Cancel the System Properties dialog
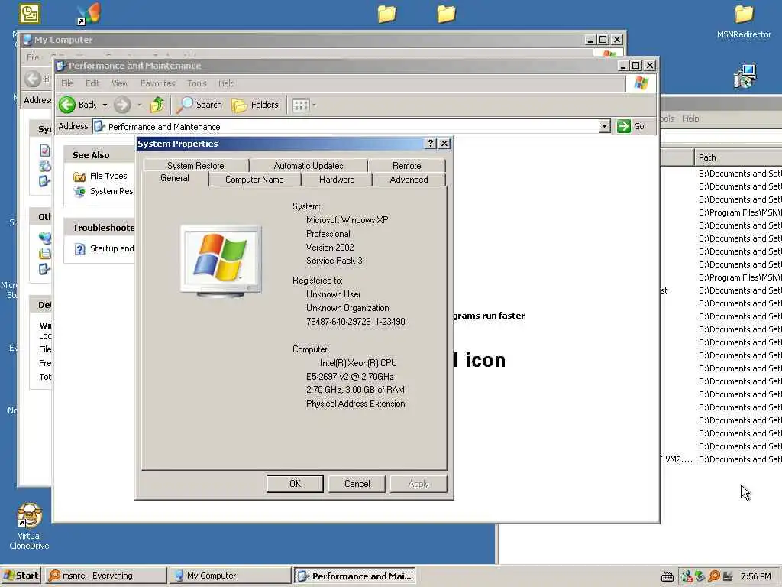 point(357,484)
